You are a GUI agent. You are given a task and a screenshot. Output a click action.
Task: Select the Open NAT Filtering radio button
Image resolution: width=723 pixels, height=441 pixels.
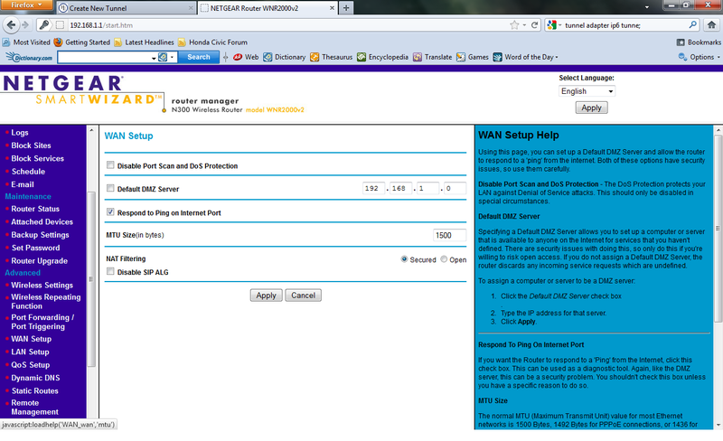click(x=444, y=259)
